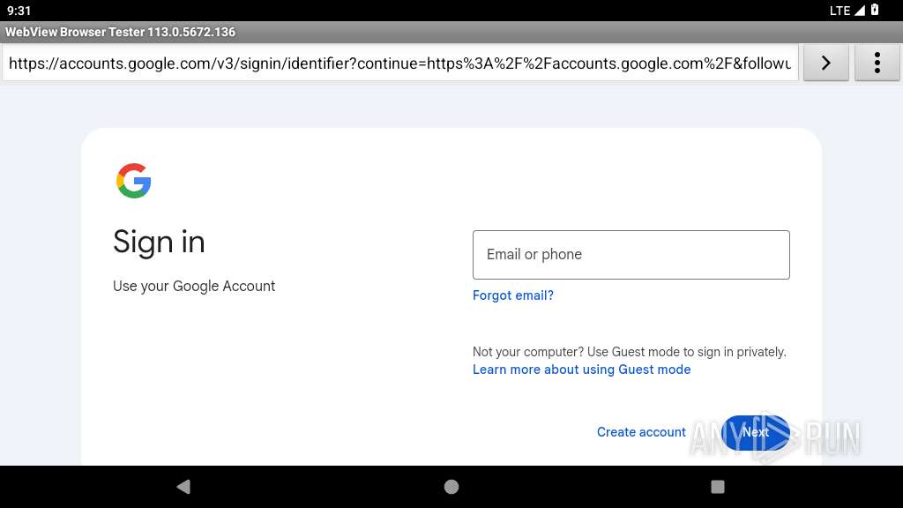Click the Sign in heading
Viewport: 903px width, 508px height.
coord(159,242)
